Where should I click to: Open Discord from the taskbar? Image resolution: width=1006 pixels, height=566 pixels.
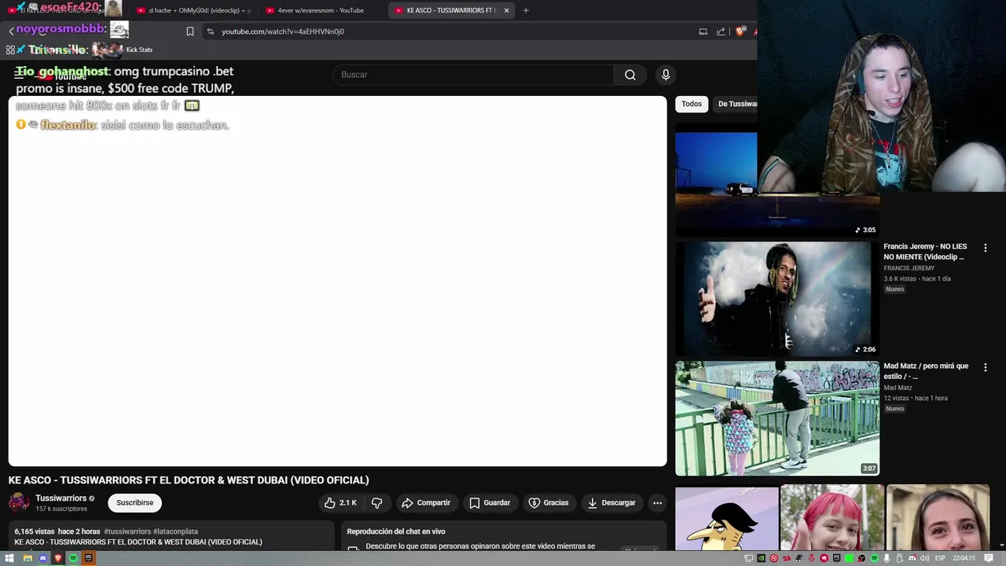point(42,558)
